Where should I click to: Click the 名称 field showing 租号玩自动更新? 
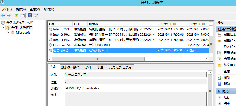click(x=135, y=74)
